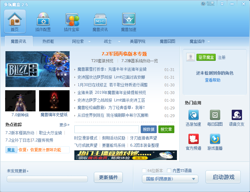Click the 热门主播 advertisement banner
Viewport: 250px width, 192px height.
click(x=126, y=155)
